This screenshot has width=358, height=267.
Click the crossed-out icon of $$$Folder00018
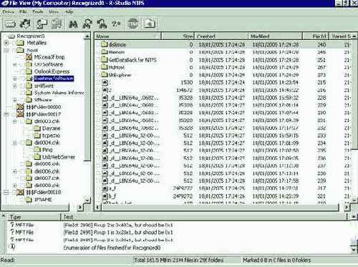pyautogui.click(x=20, y=192)
